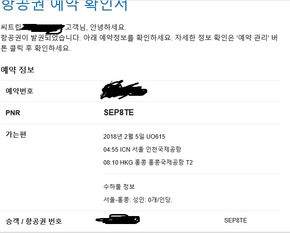Click the redacted passenger name in last row
The width and height of the screenshot is (290, 234).
point(118,219)
